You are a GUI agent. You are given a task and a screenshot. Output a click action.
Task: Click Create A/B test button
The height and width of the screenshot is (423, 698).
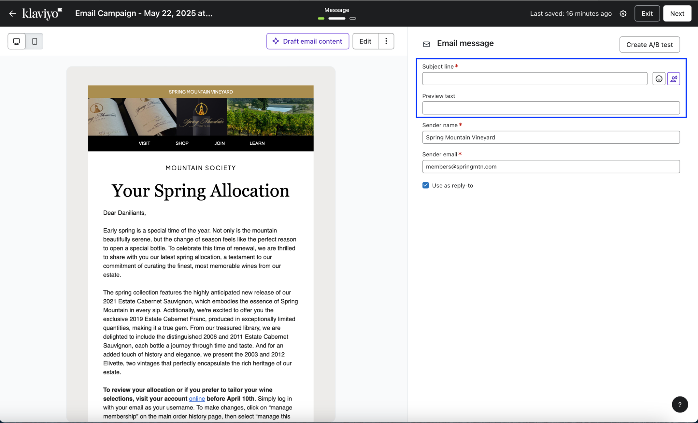pos(649,45)
